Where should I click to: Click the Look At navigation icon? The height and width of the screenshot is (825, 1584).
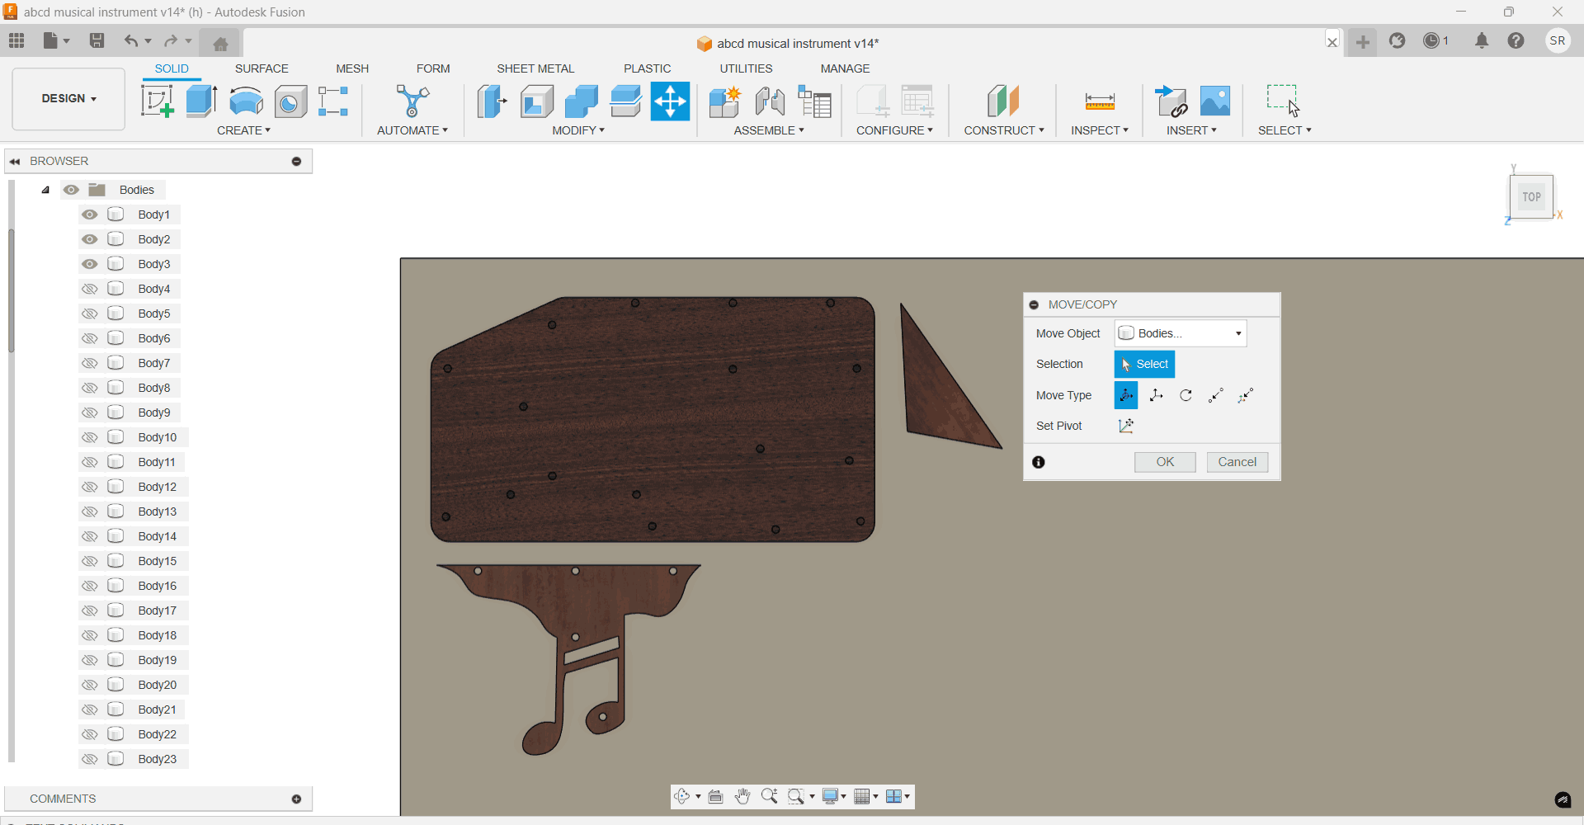[x=715, y=796]
